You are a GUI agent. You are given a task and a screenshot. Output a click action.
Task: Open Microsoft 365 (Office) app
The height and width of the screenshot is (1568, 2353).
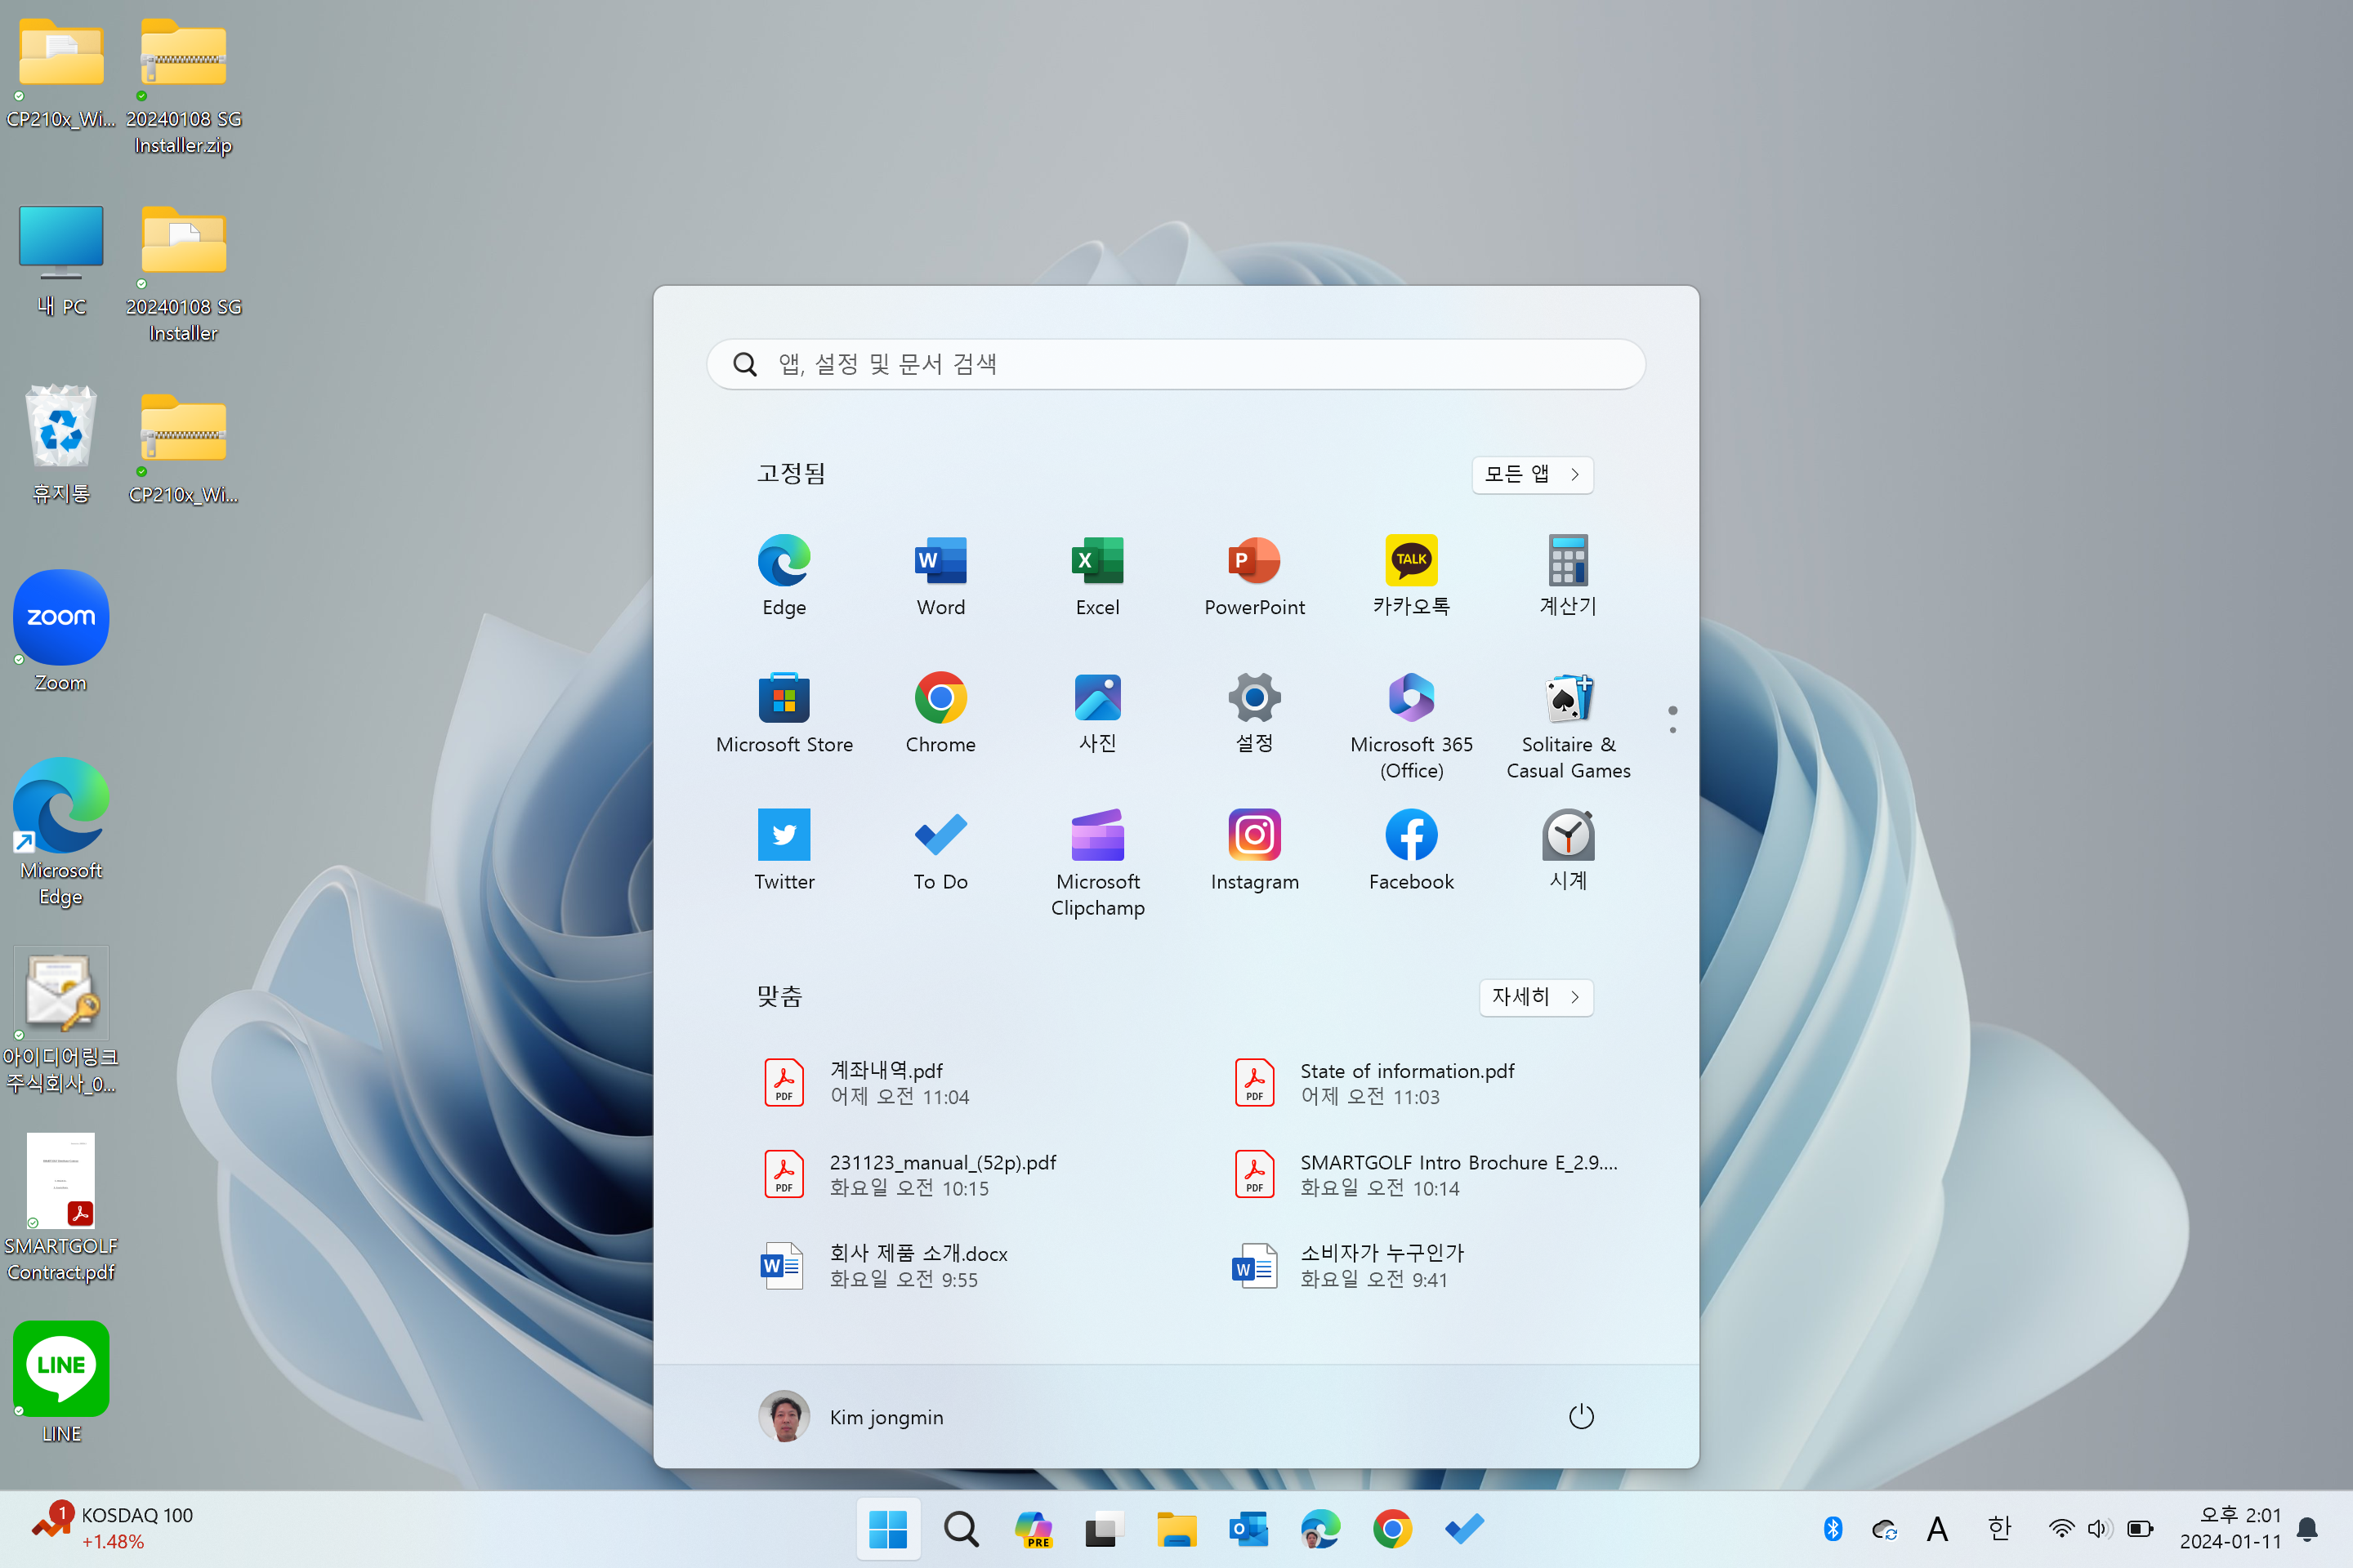[1412, 724]
